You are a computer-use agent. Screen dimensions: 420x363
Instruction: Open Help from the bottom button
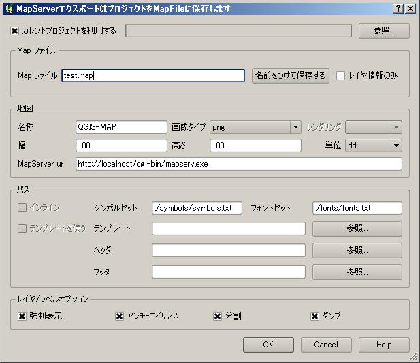[x=384, y=345]
